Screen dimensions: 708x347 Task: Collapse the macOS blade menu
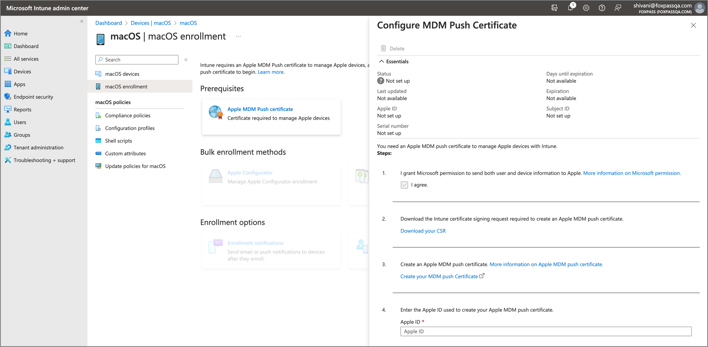tap(186, 60)
